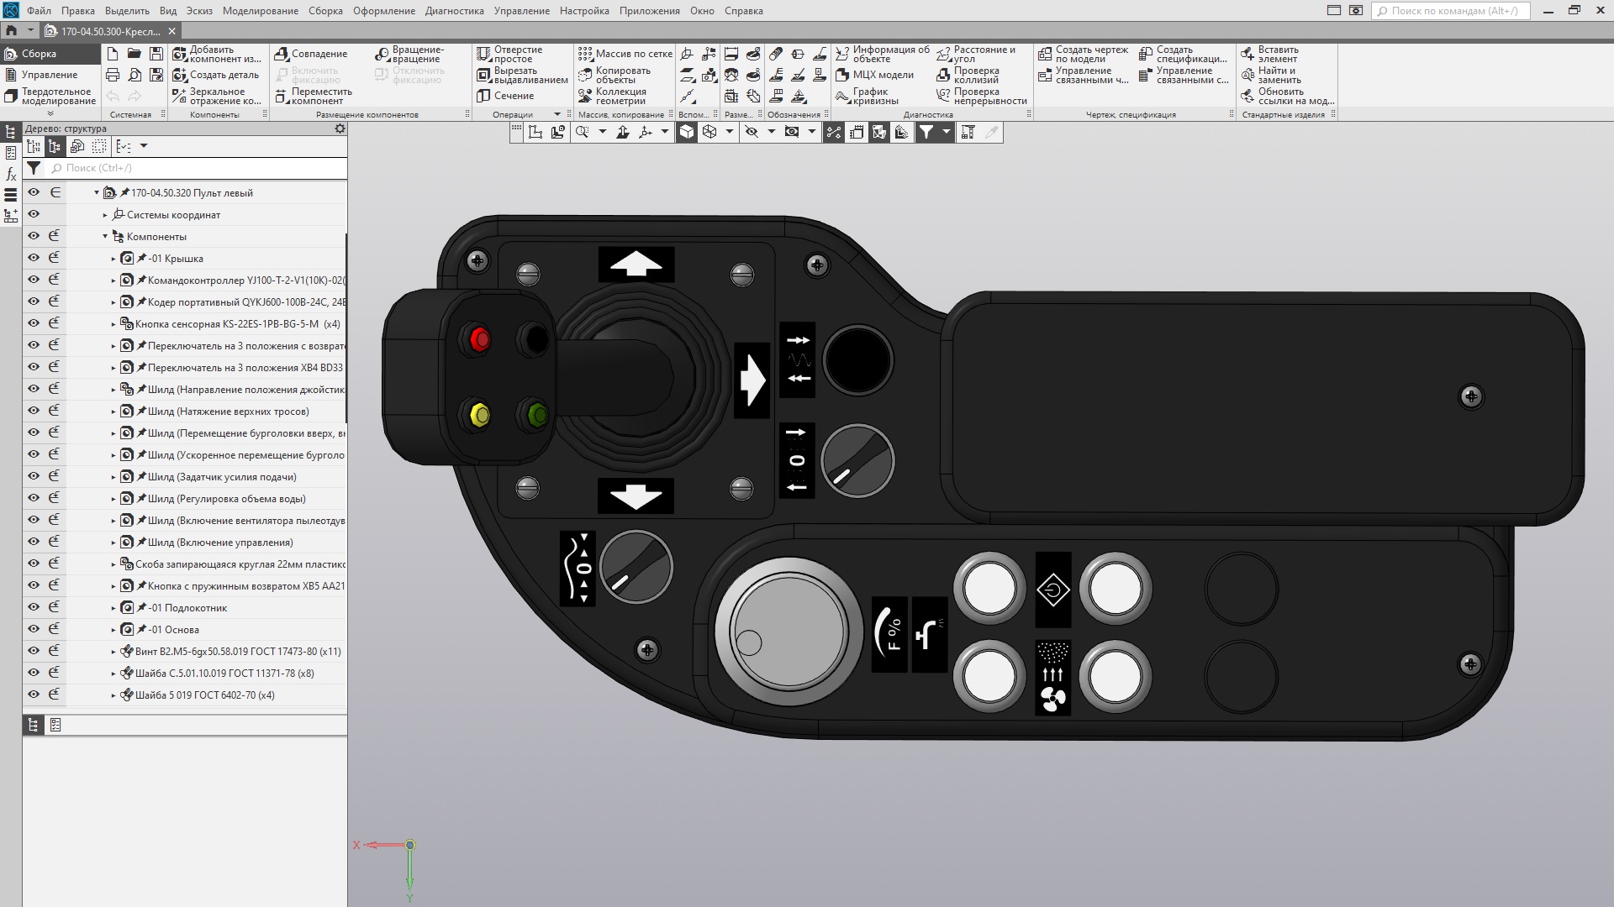The height and width of the screenshot is (907, 1614).
Task: Switch to Твердотельное моделирование mode
Action: tap(49, 96)
